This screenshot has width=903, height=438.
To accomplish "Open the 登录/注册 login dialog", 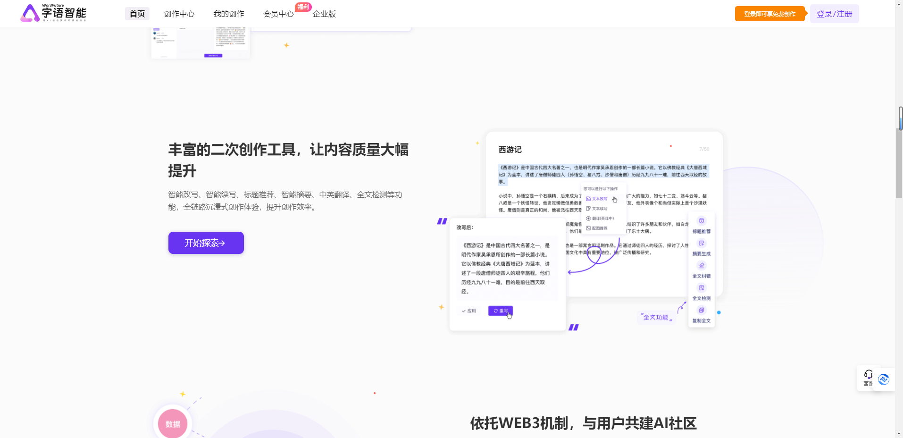I will tap(833, 13).
